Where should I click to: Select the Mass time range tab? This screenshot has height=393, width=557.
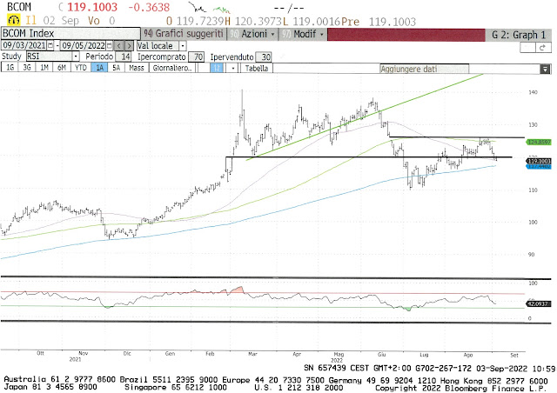(x=137, y=68)
